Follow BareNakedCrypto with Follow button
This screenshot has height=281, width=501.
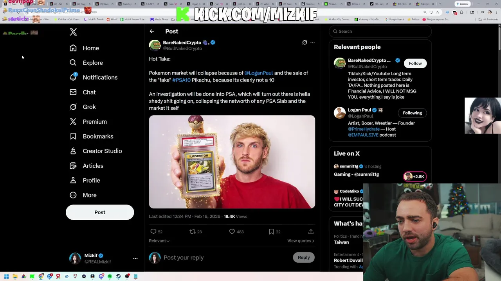(415, 63)
